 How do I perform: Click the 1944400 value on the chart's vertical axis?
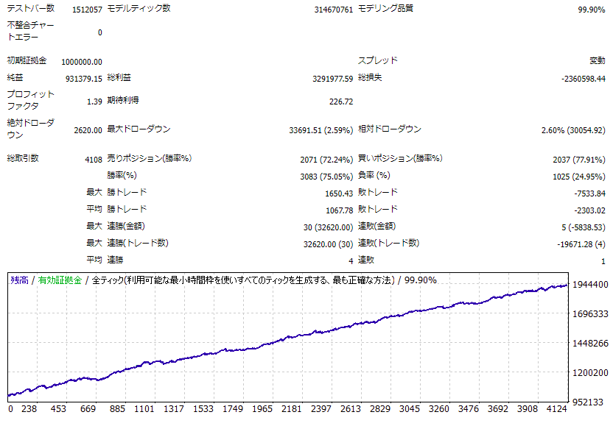click(590, 285)
